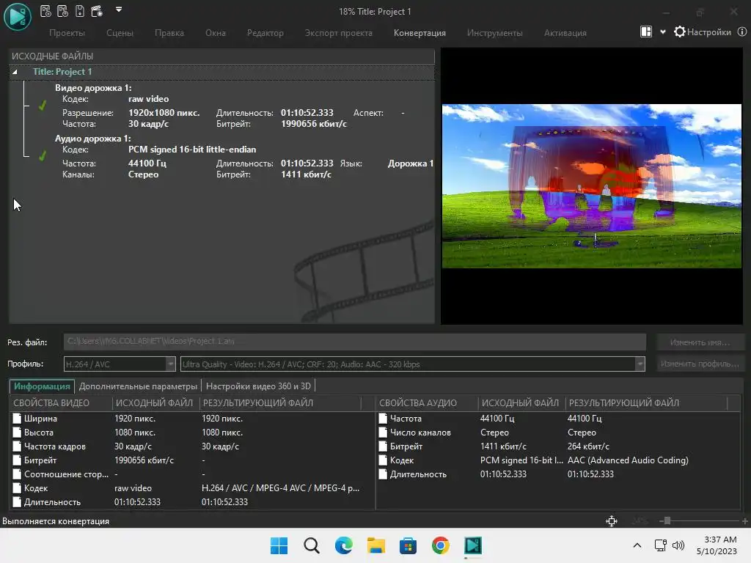Click the Изменить профиль... button
Screen dimensions: 751x563
pos(700,364)
